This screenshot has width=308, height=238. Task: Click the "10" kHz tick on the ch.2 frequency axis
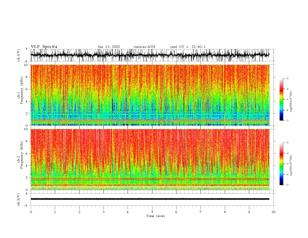pyautogui.click(x=26, y=129)
